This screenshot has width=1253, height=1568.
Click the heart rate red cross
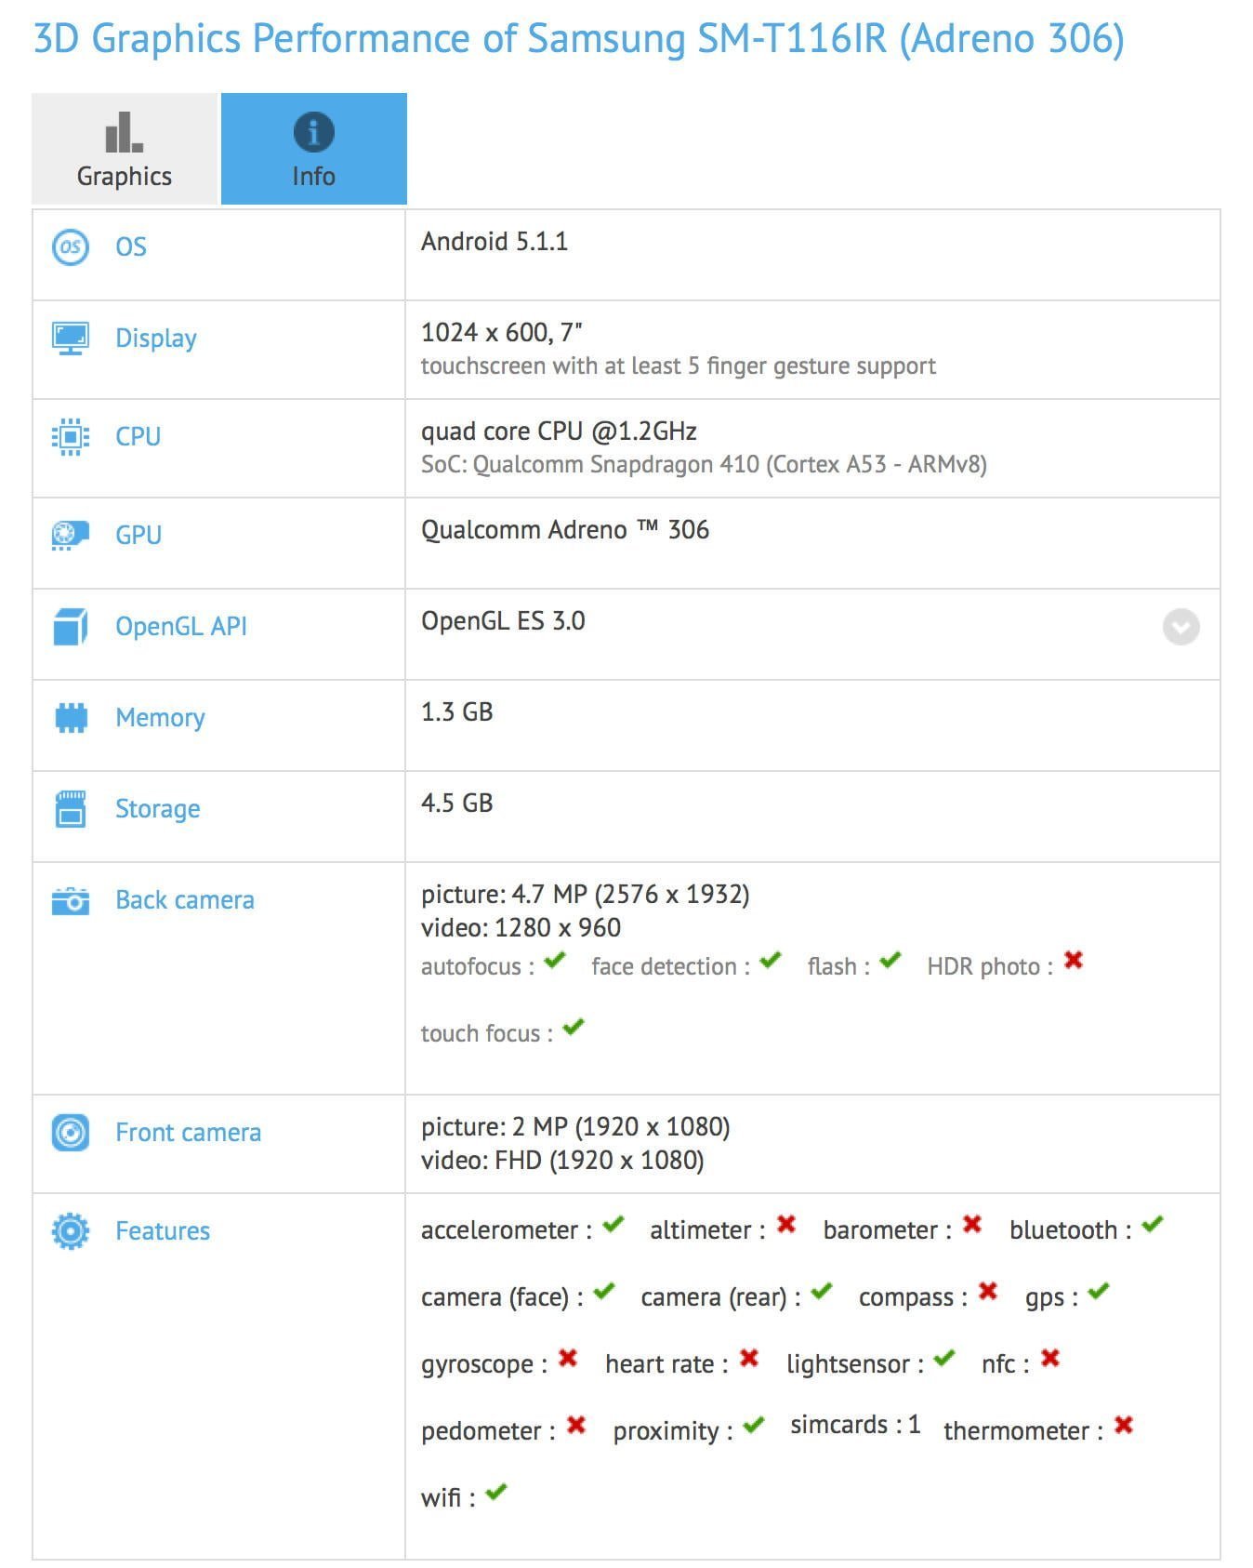click(749, 1359)
